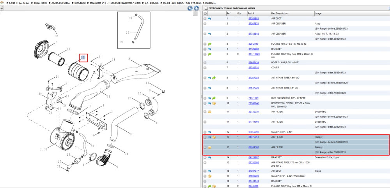Click the blue arrow icon for part 87547220
Image resolution: width=390 pixels, height=188 pixels.
pos(209,88)
